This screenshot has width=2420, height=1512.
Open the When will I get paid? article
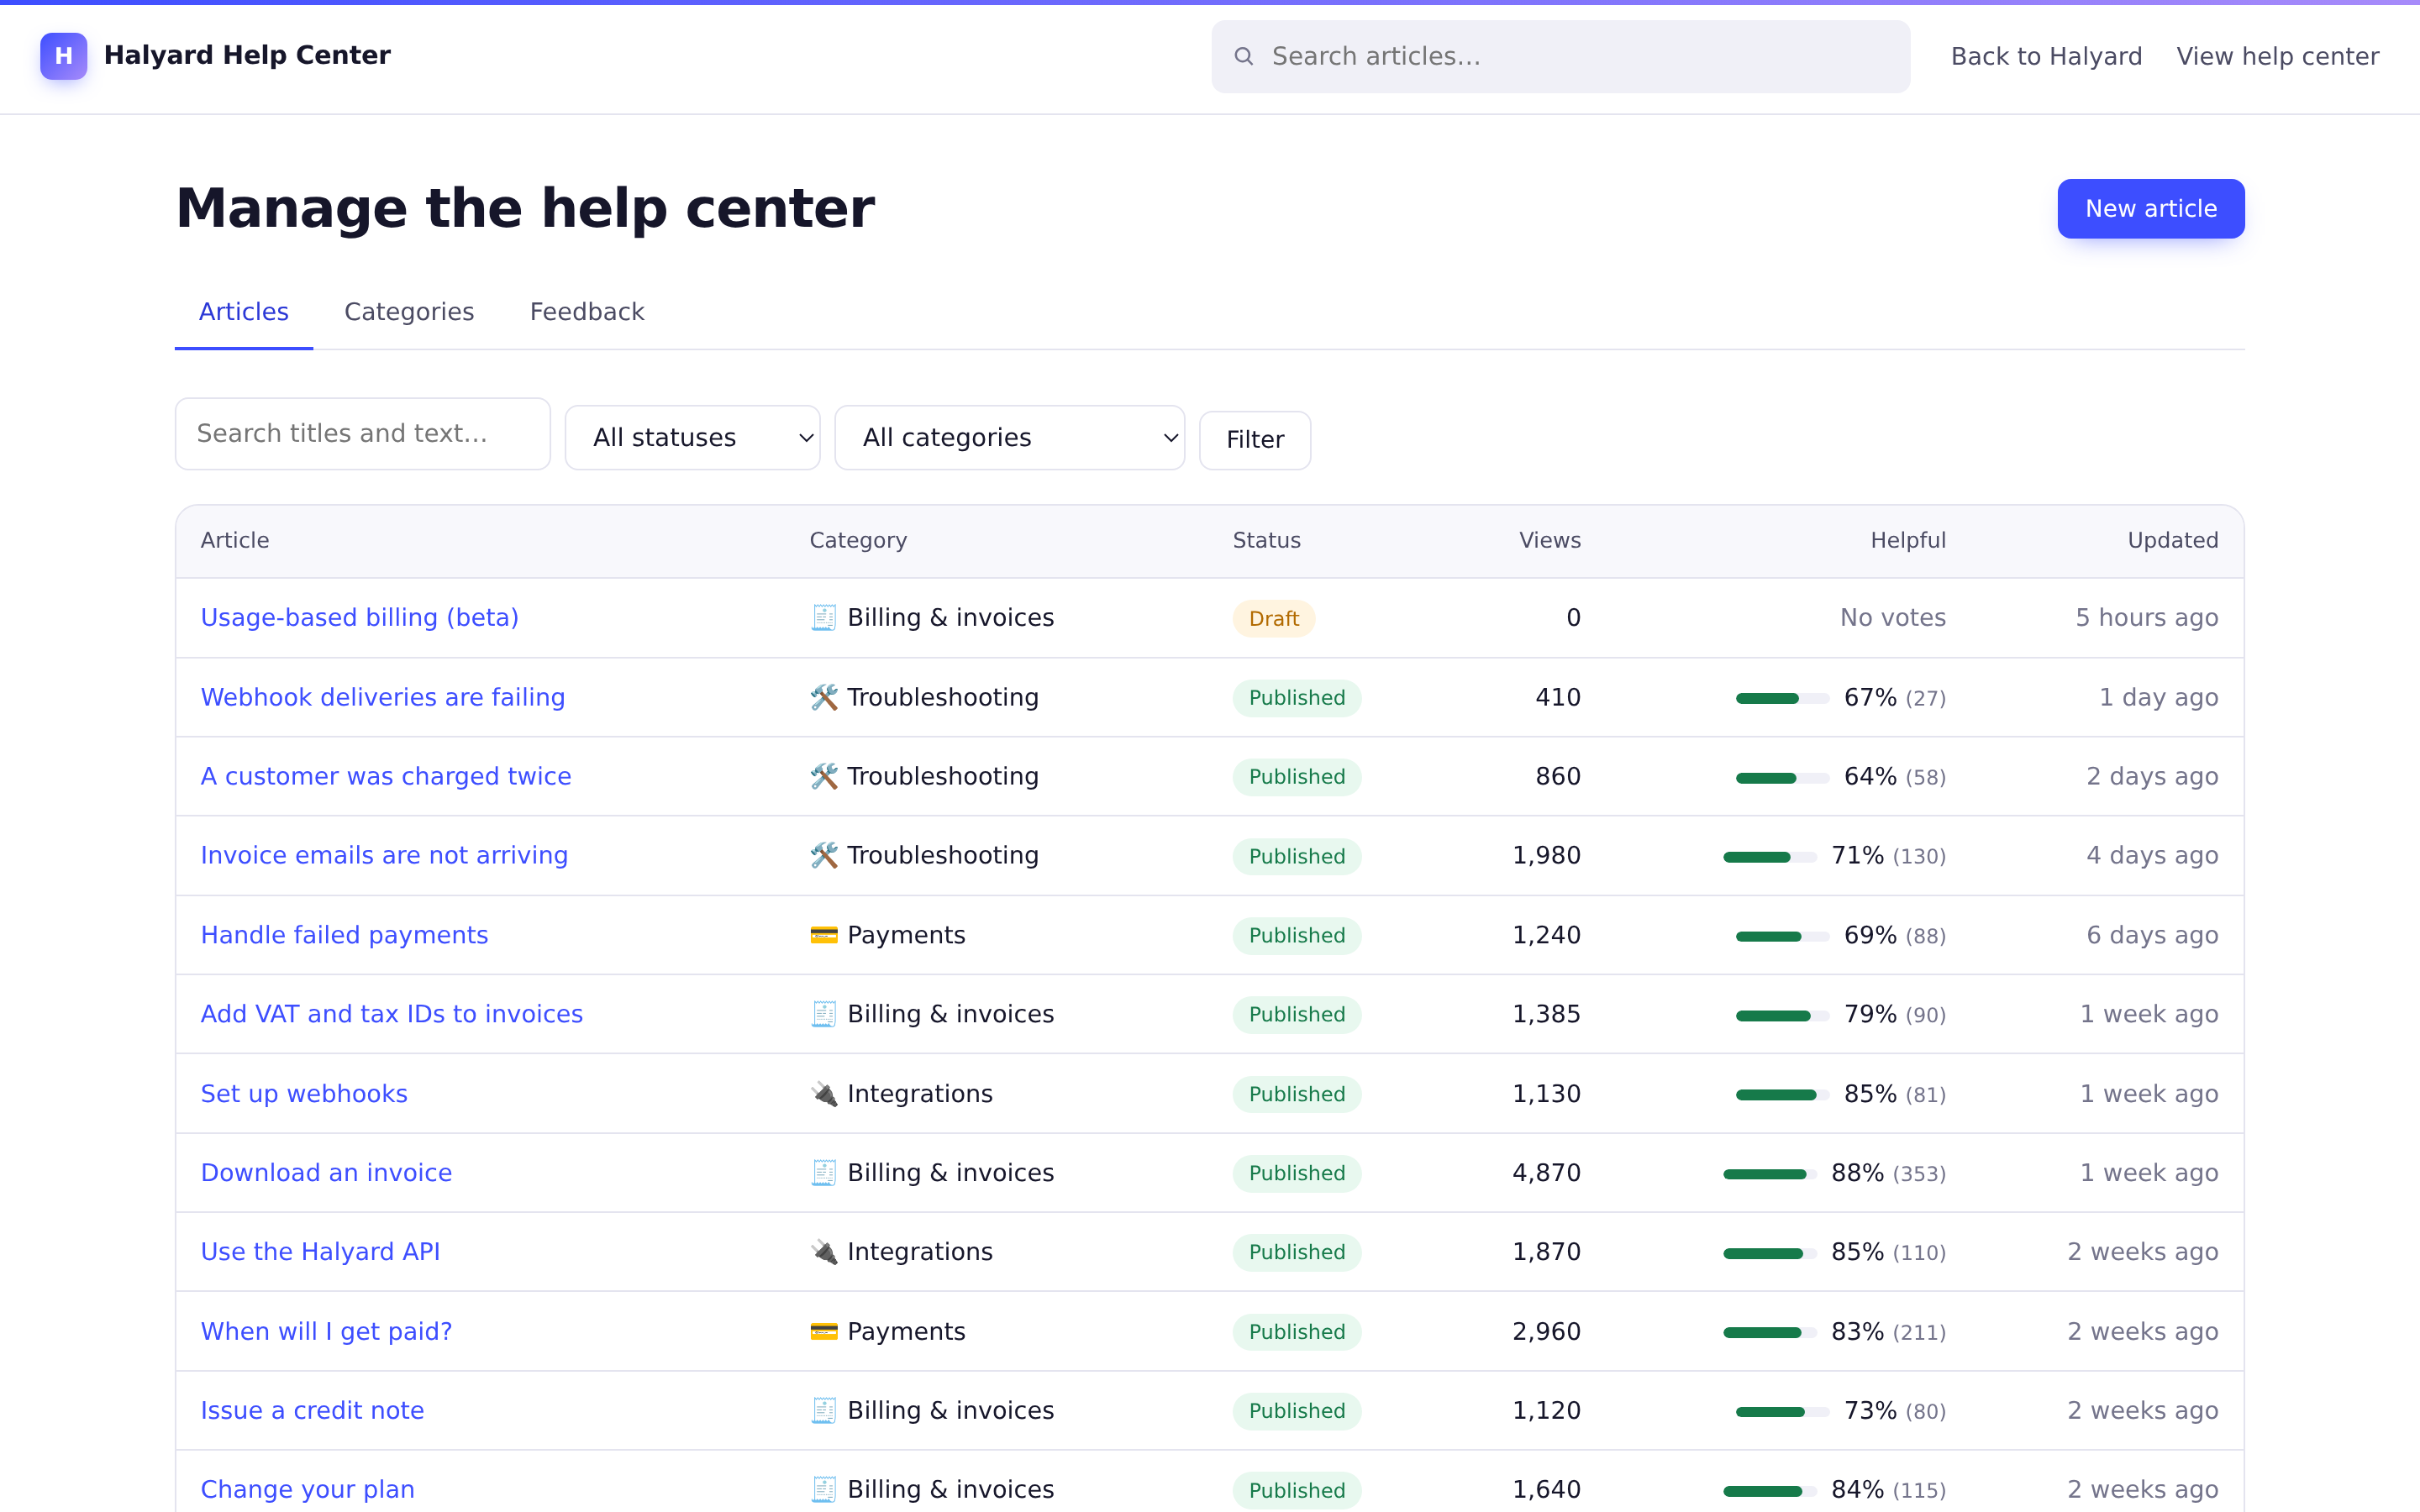pos(326,1332)
